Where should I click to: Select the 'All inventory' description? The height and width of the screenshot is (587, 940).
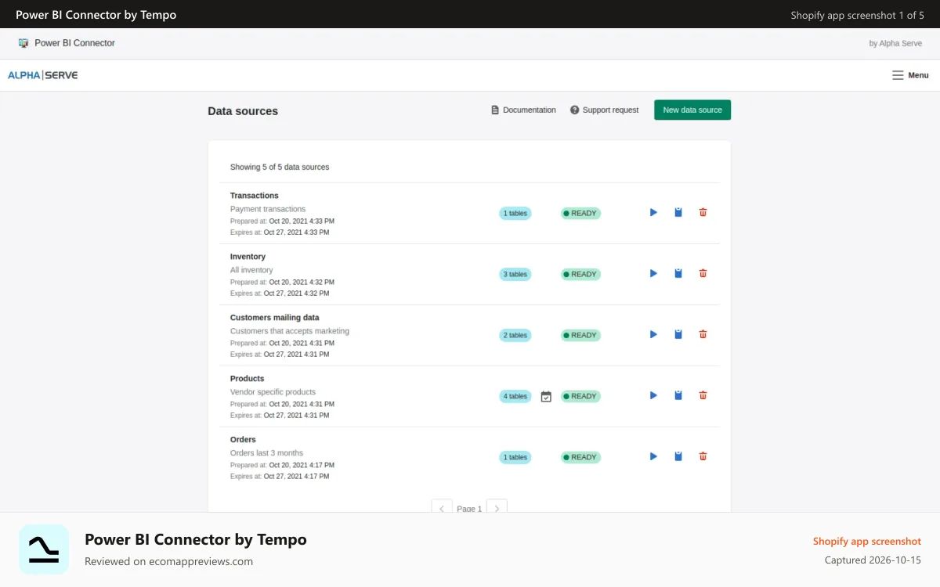(x=251, y=270)
